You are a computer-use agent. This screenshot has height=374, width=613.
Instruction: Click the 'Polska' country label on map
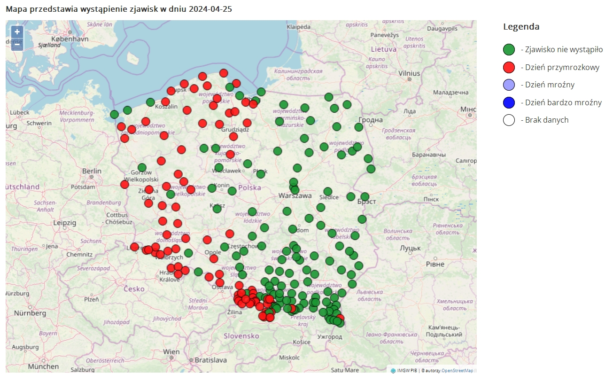tap(249, 187)
